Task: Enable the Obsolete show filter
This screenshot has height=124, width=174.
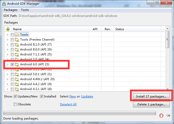Action: point(15,104)
